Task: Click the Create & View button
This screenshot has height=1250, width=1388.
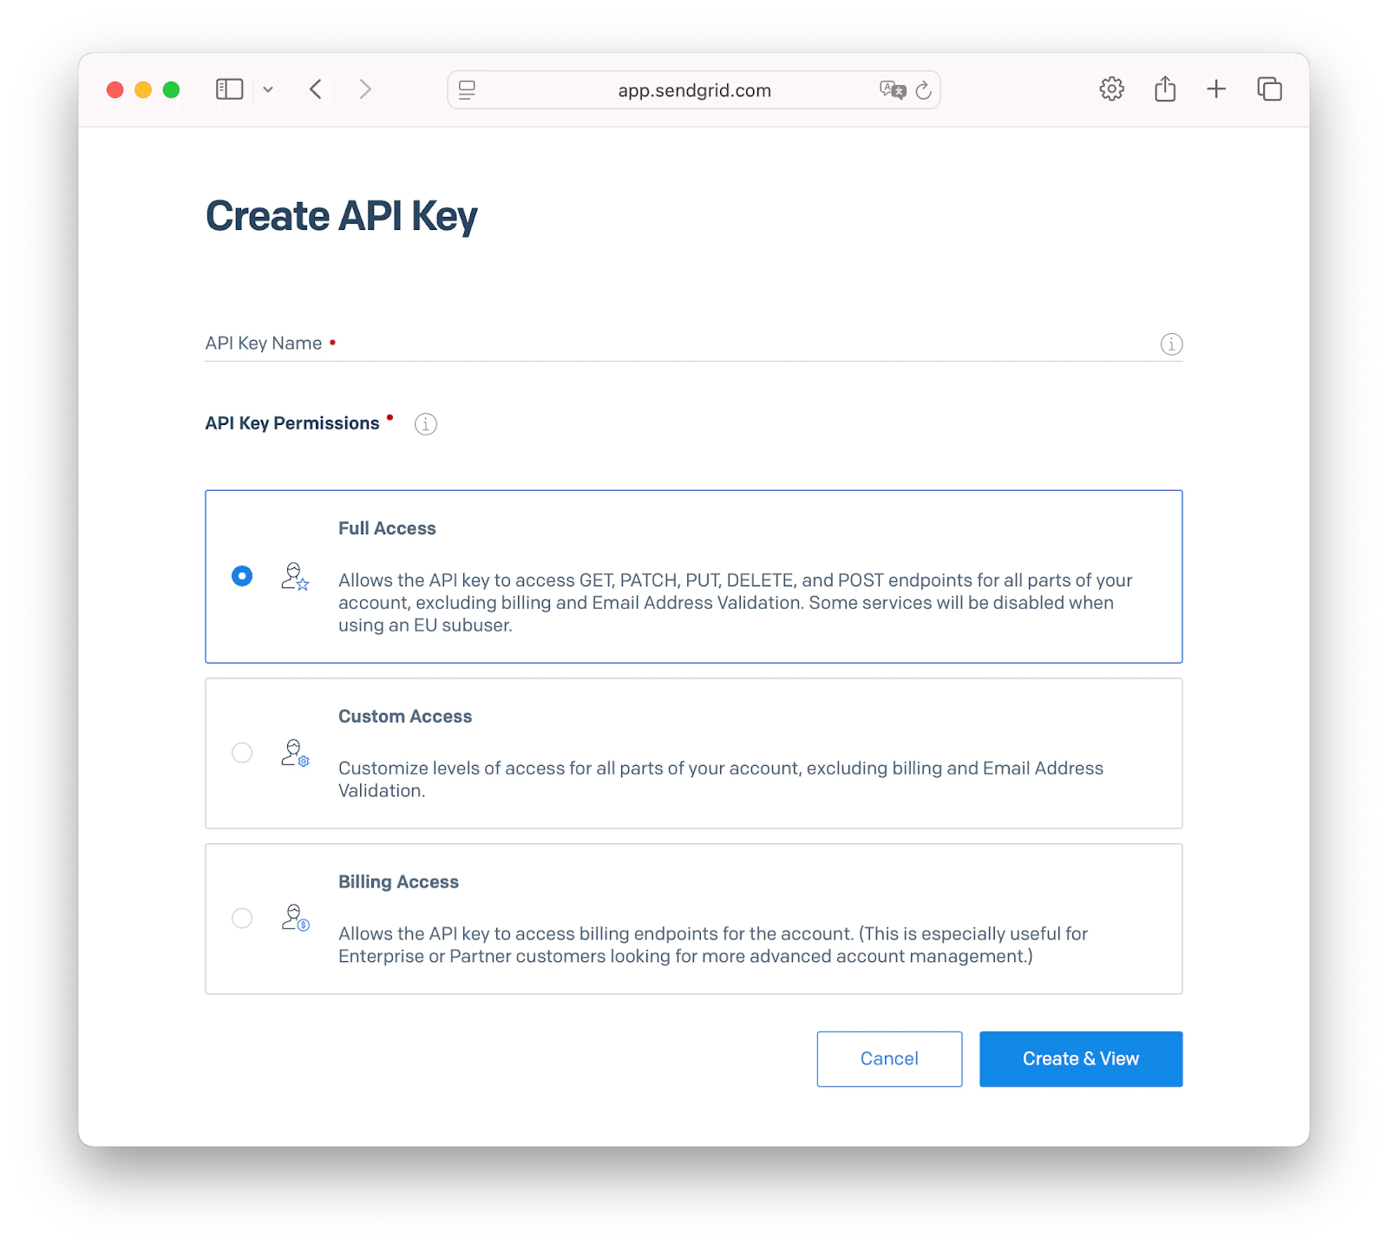Action: 1081,1058
